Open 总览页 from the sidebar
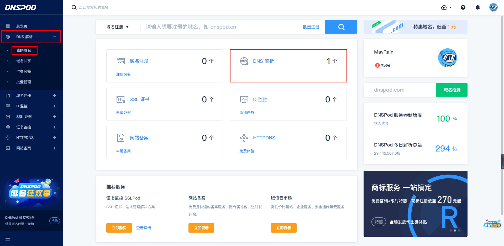The height and width of the screenshot is (246, 504). click(22, 26)
